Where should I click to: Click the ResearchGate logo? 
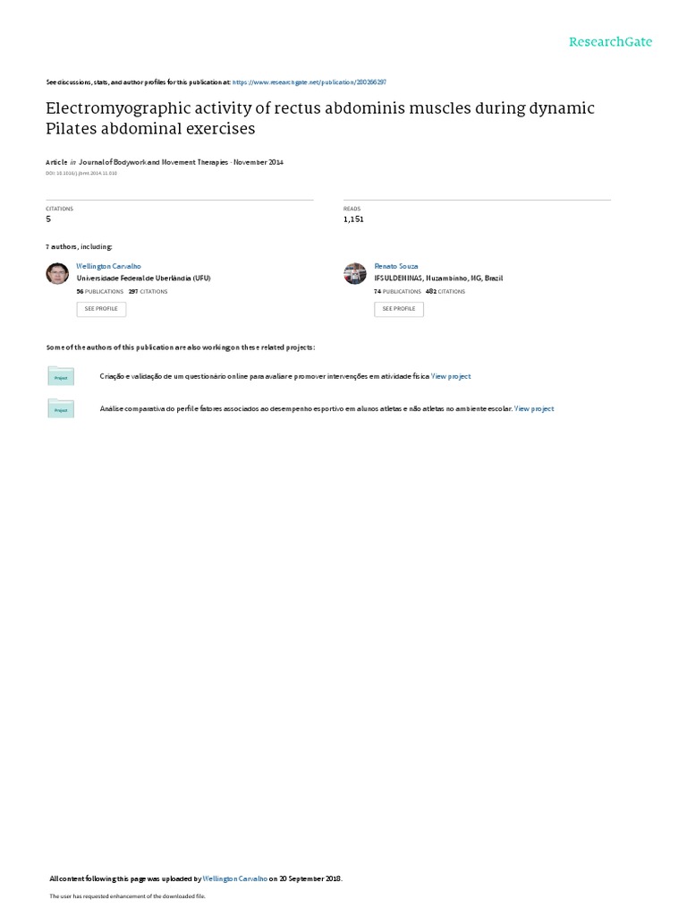pyautogui.click(x=612, y=42)
